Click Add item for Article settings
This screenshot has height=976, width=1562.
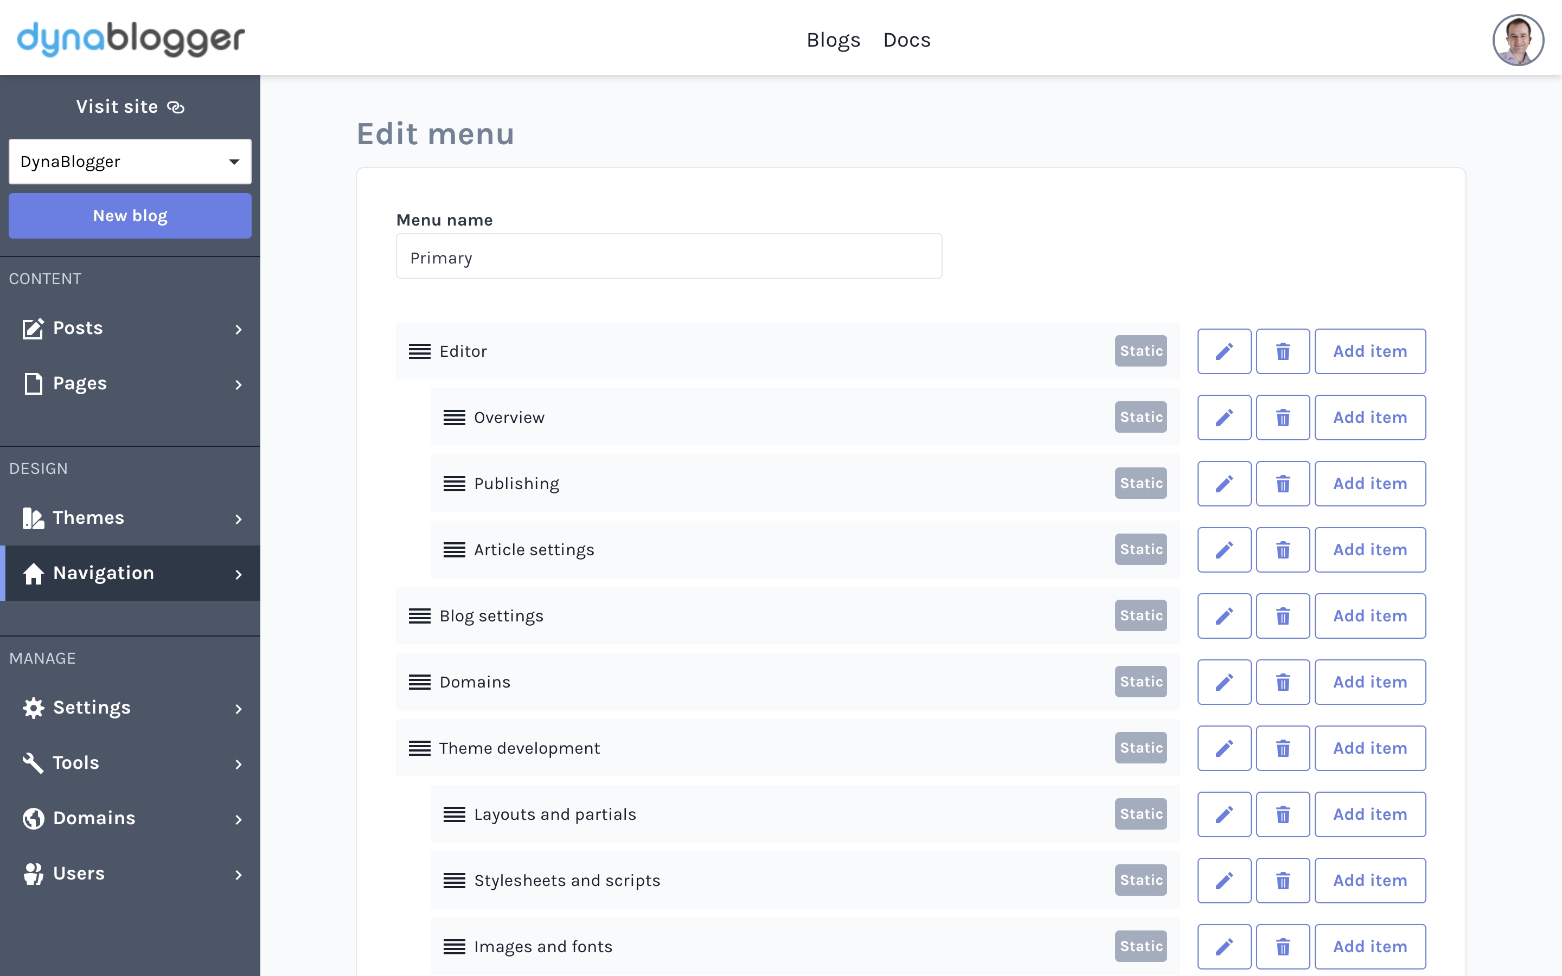pyautogui.click(x=1369, y=550)
